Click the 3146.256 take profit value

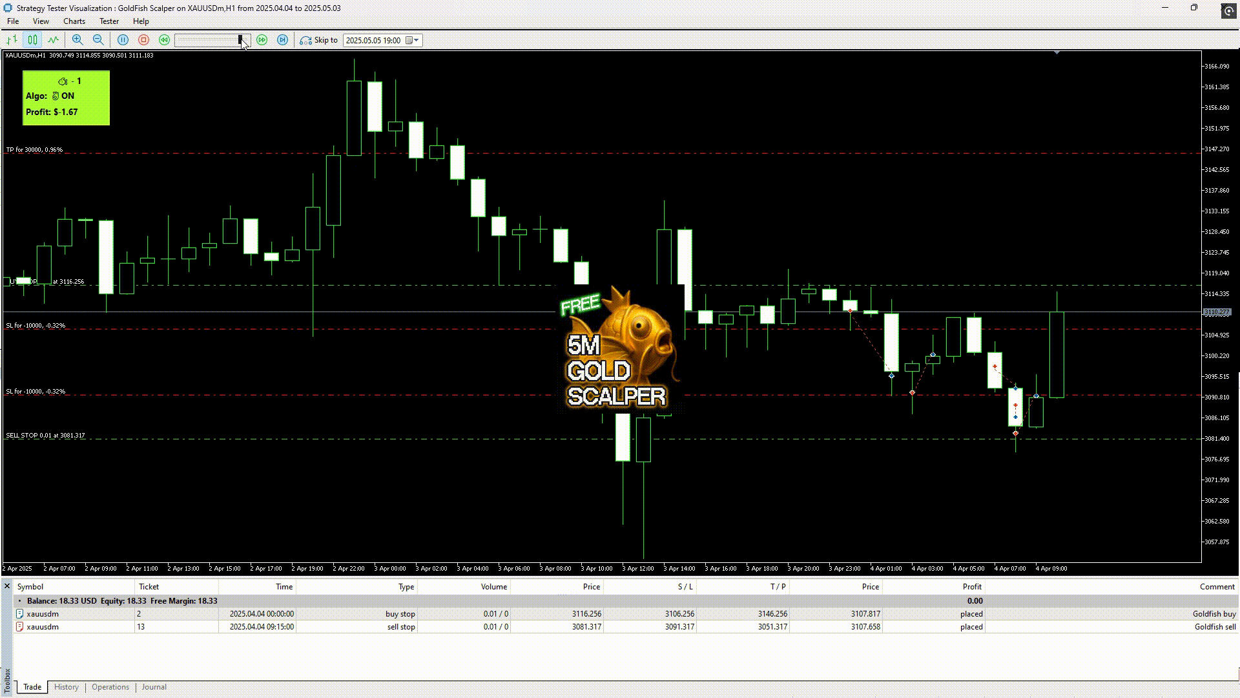tap(772, 614)
